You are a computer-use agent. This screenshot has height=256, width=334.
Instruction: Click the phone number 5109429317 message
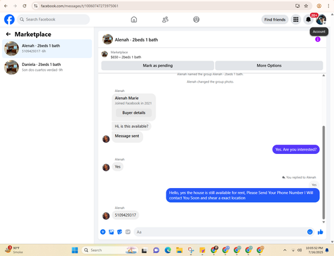coord(126,215)
